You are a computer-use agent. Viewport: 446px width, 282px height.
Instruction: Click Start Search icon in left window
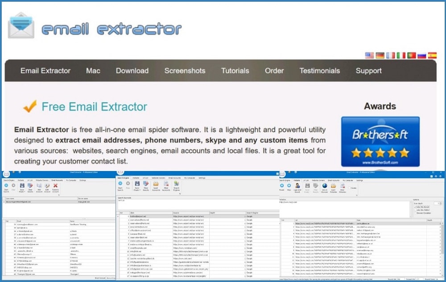(x=6, y=185)
